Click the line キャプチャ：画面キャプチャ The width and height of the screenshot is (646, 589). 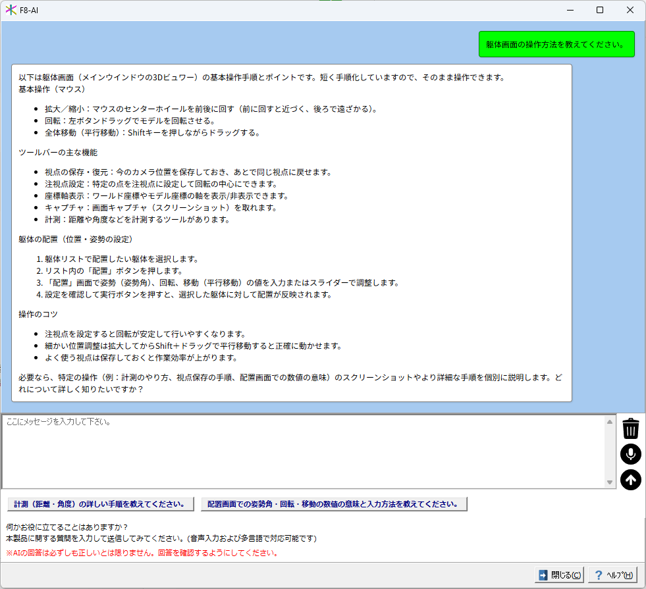[161, 208]
